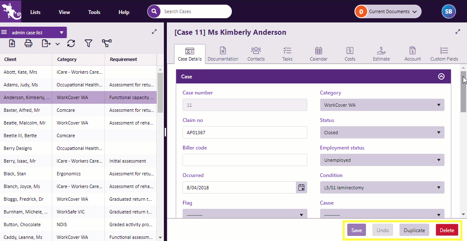Expand the case details panel to fullscreen
Image resolution: width=467 pixels, height=241 pixels.
[x=458, y=32]
